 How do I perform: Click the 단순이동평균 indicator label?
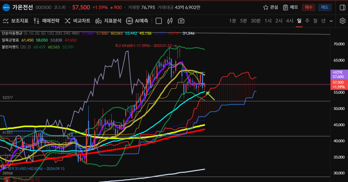[x=12, y=33]
